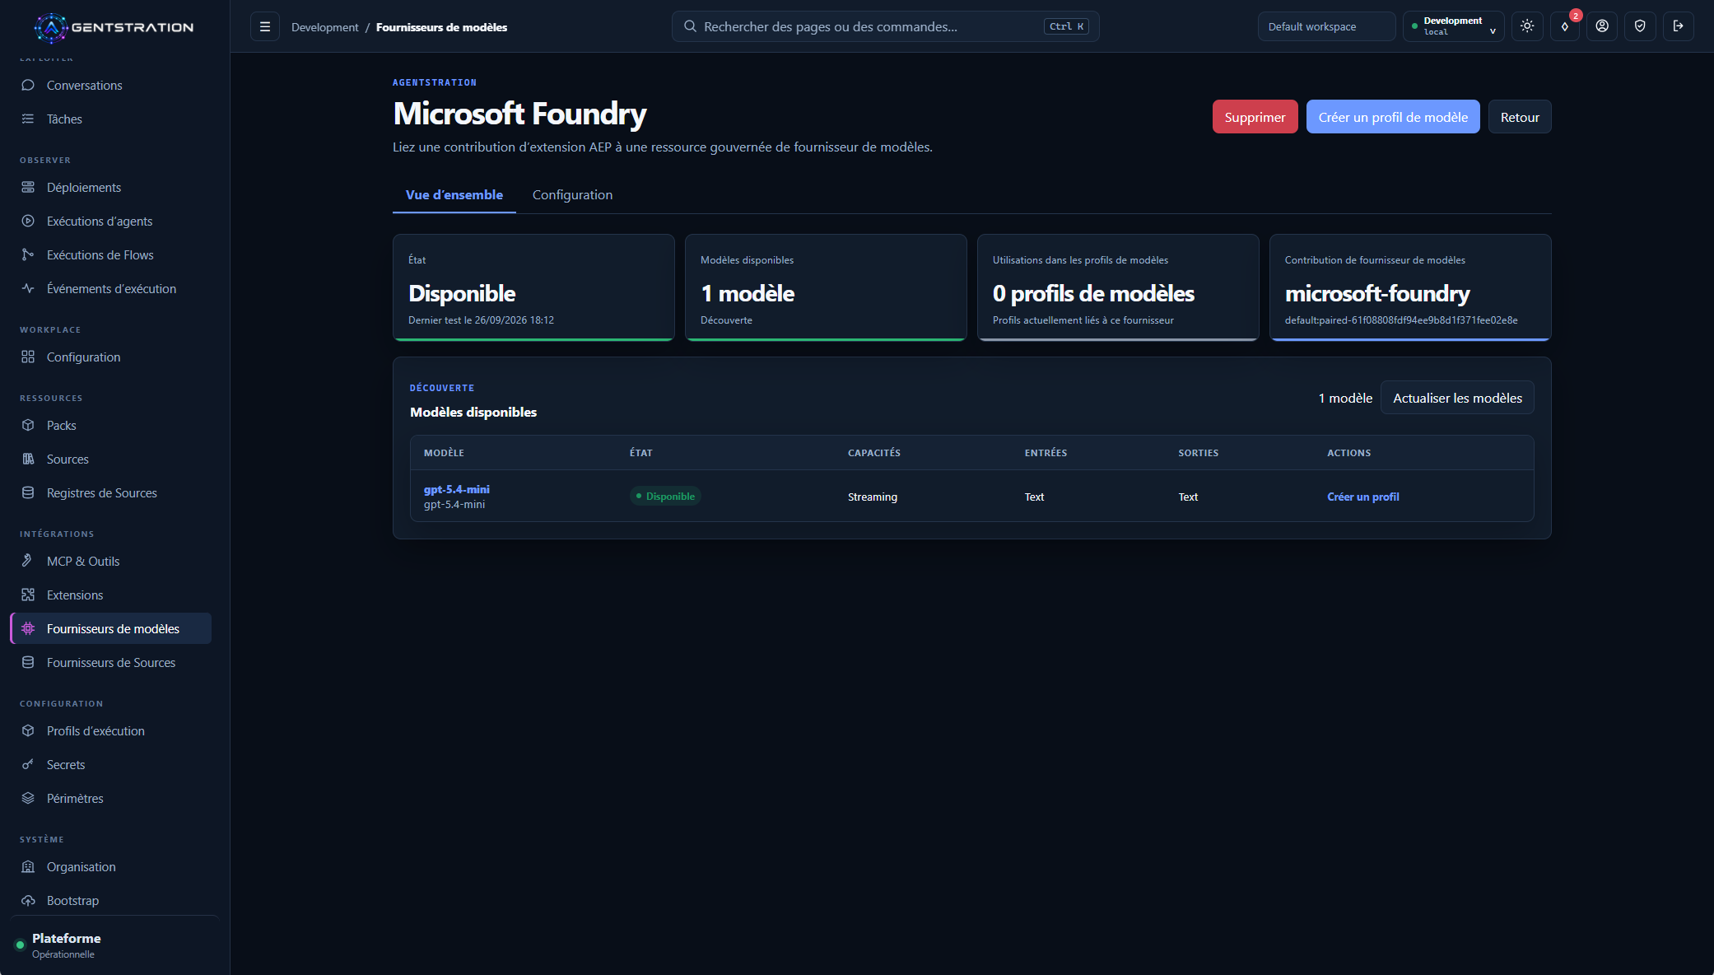Image resolution: width=1714 pixels, height=975 pixels.
Task: Click the Ctrl K shortcut badge
Action: pos(1066,26)
